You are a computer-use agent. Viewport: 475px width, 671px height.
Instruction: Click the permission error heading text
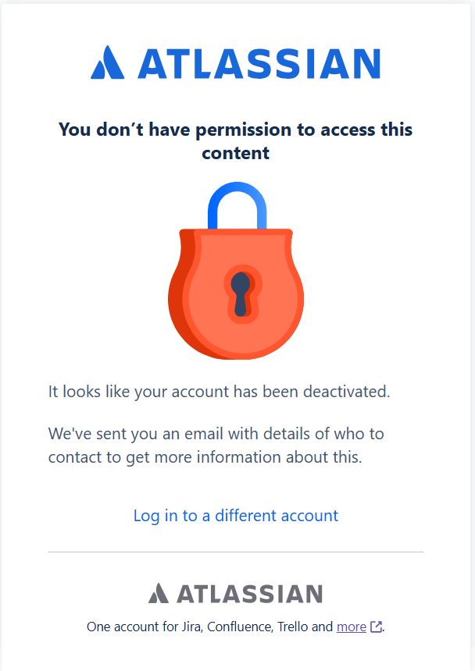pyautogui.click(x=236, y=141)
